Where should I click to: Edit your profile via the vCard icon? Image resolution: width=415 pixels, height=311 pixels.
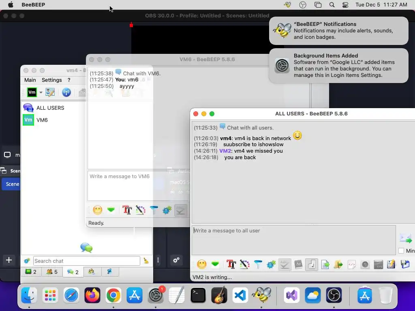(50, 92)
